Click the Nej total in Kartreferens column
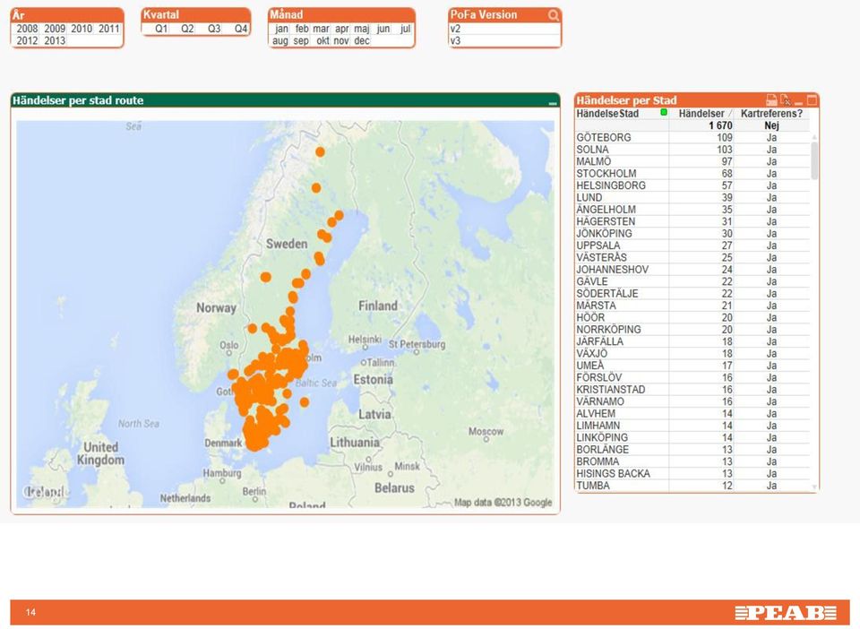 [771, 125]
